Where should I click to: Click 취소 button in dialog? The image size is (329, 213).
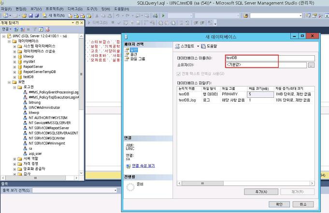click(303, 204)
